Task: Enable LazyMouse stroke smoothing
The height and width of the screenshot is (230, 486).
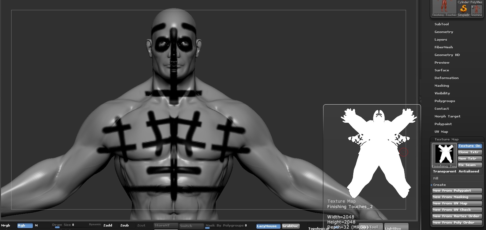Action: pos(268,226)
